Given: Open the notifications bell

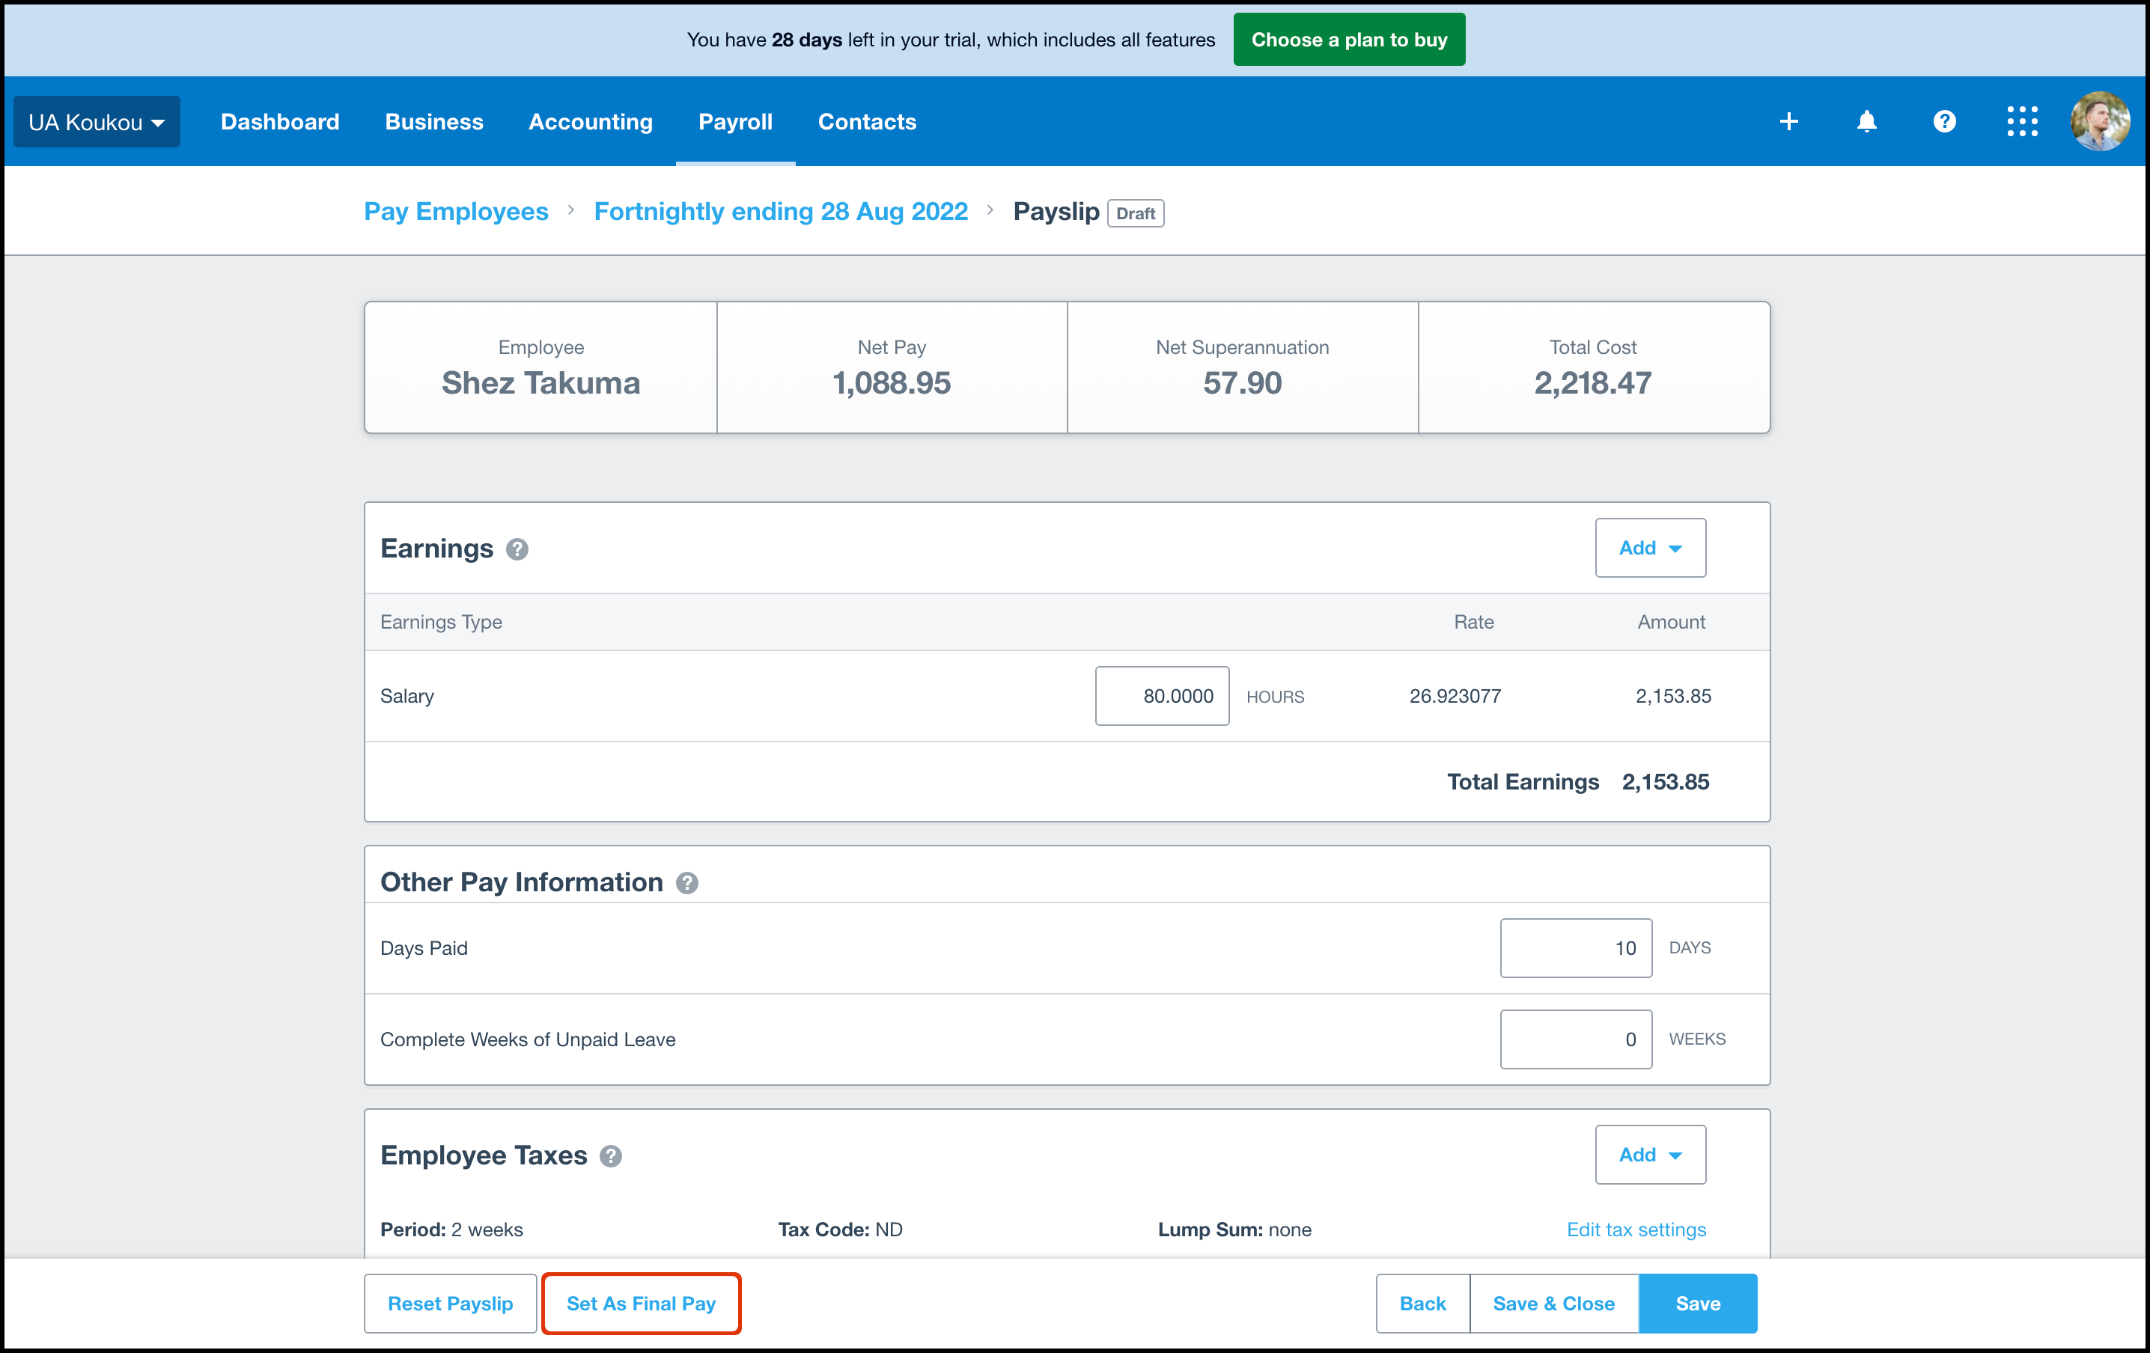Looking at the screenshot, I should (1866, 121).
